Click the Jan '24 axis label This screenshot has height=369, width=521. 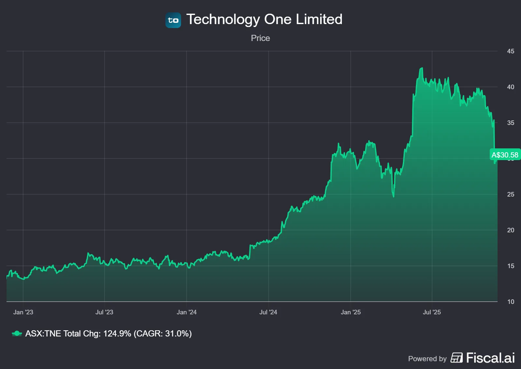pos(187,312)
